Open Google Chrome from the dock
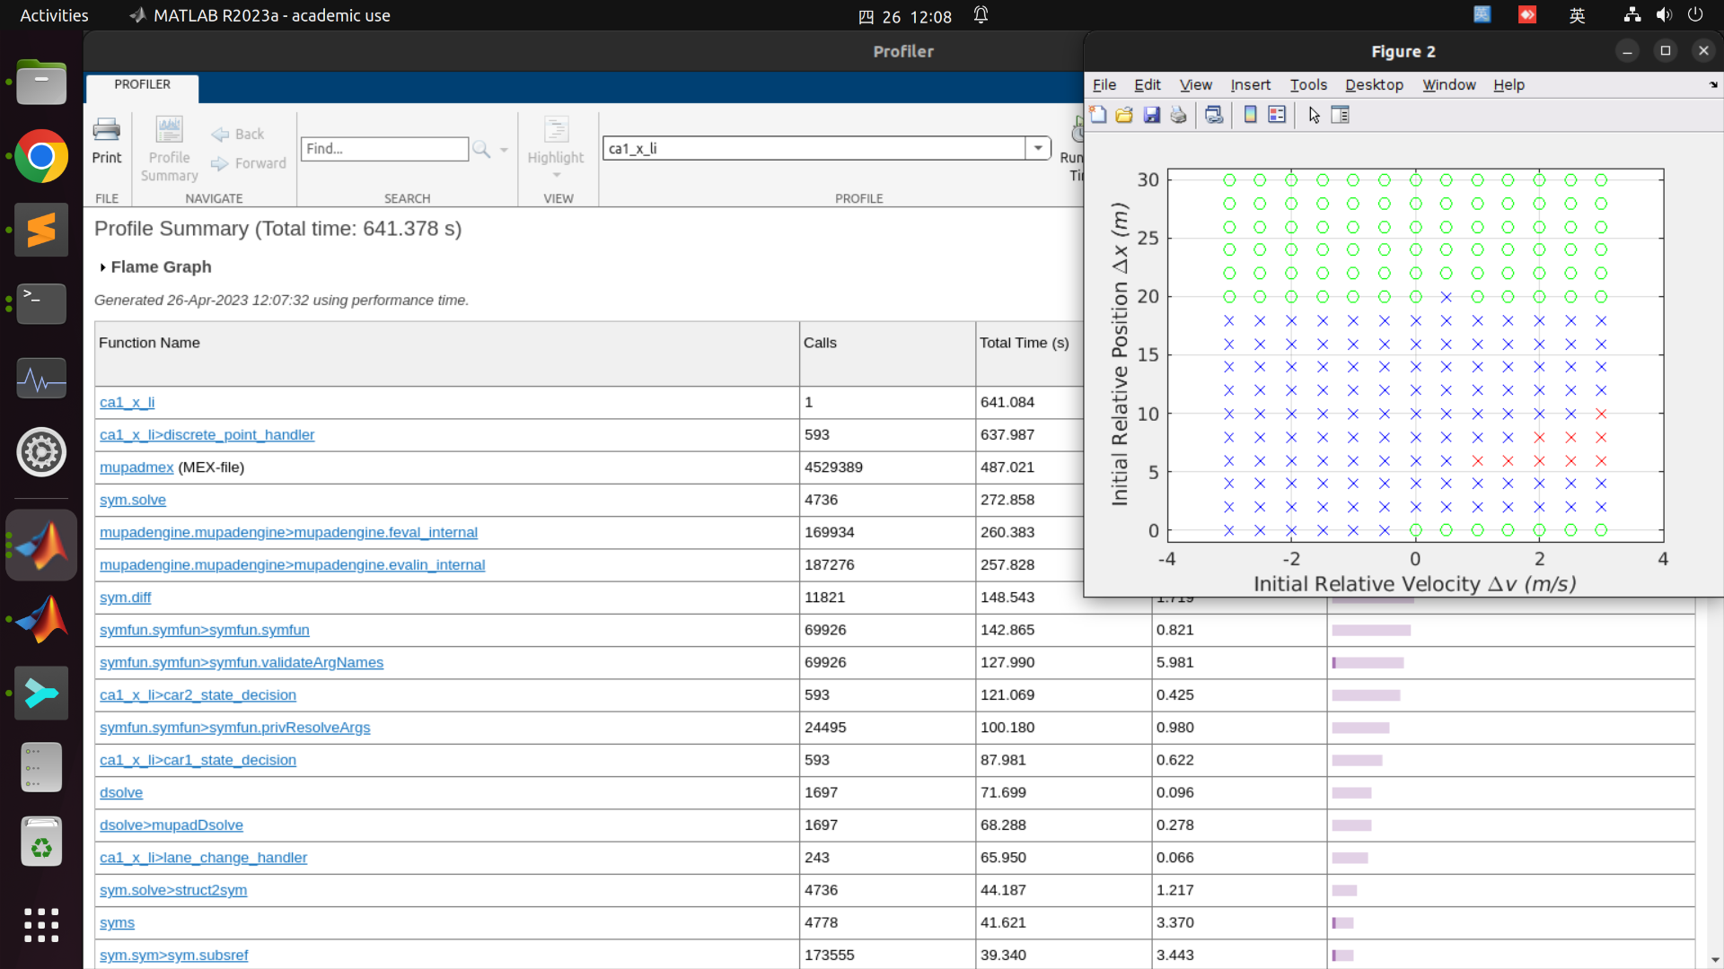Viewport: 1724px width, 969px height. pyautogui.click(x=41, y=156)
